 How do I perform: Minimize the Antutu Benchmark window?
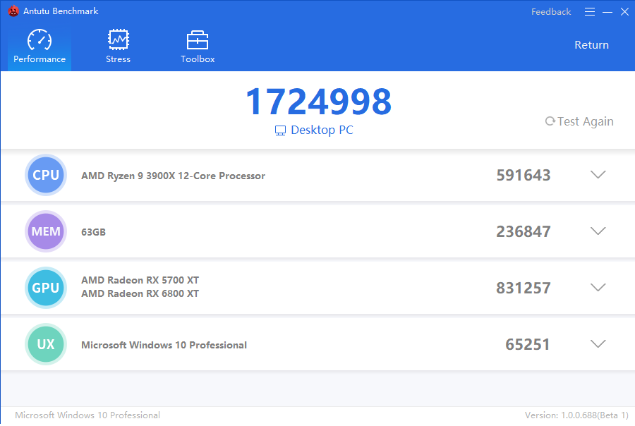click(x=607, y=12)
